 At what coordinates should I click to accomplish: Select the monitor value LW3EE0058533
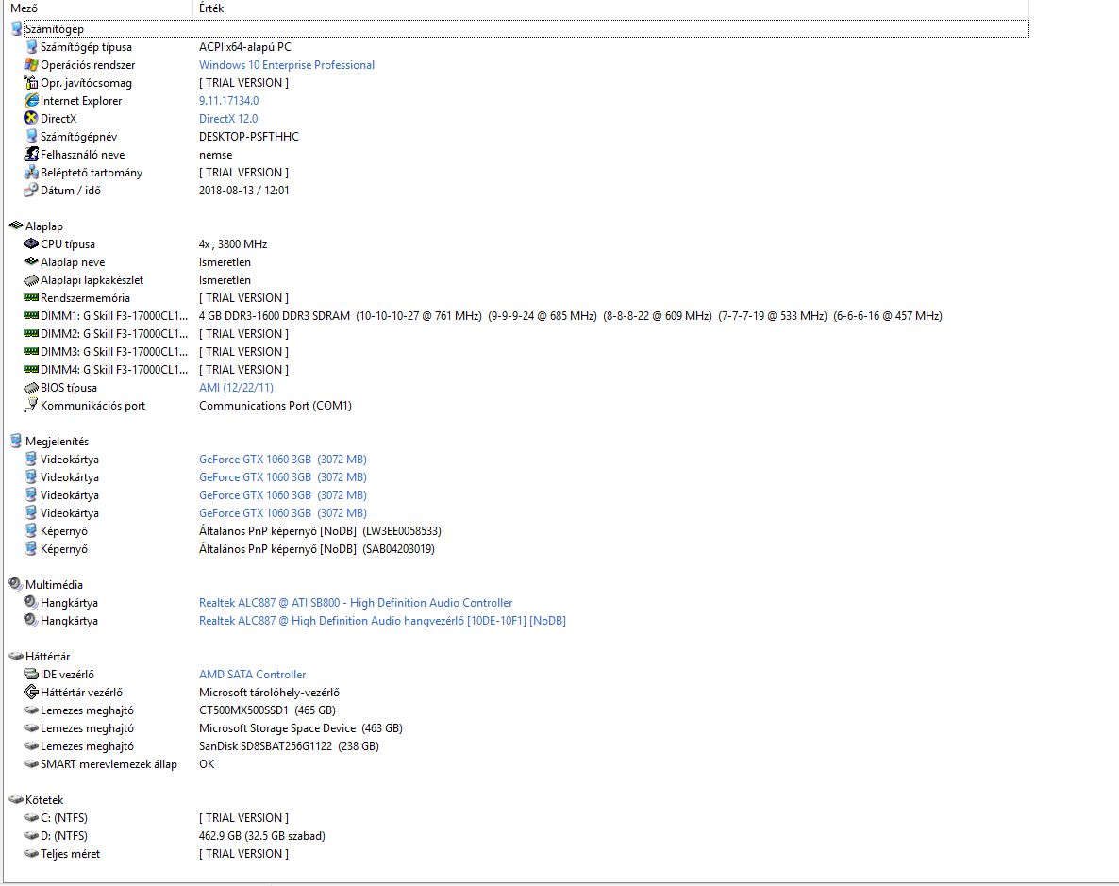(320, 531)
